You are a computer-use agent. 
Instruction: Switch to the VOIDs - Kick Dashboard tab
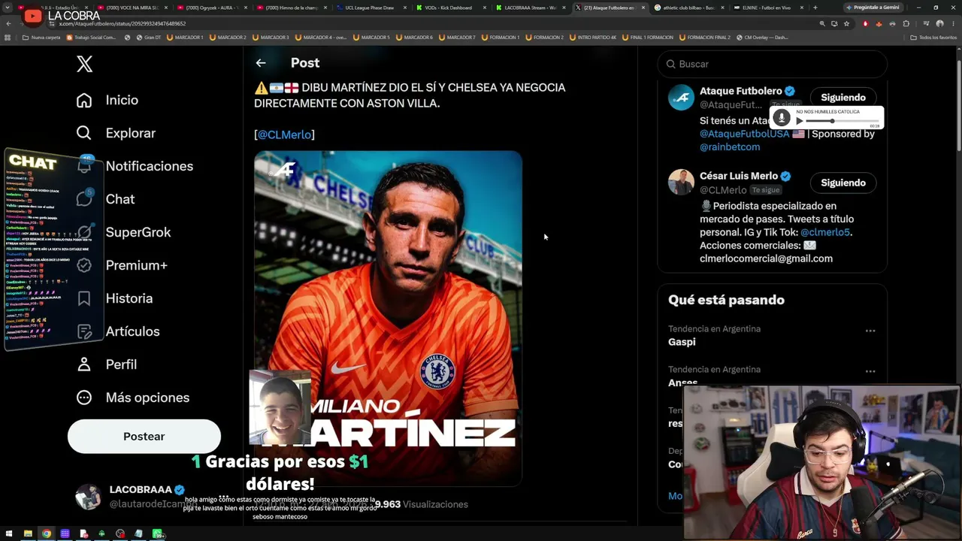(449, 8)
